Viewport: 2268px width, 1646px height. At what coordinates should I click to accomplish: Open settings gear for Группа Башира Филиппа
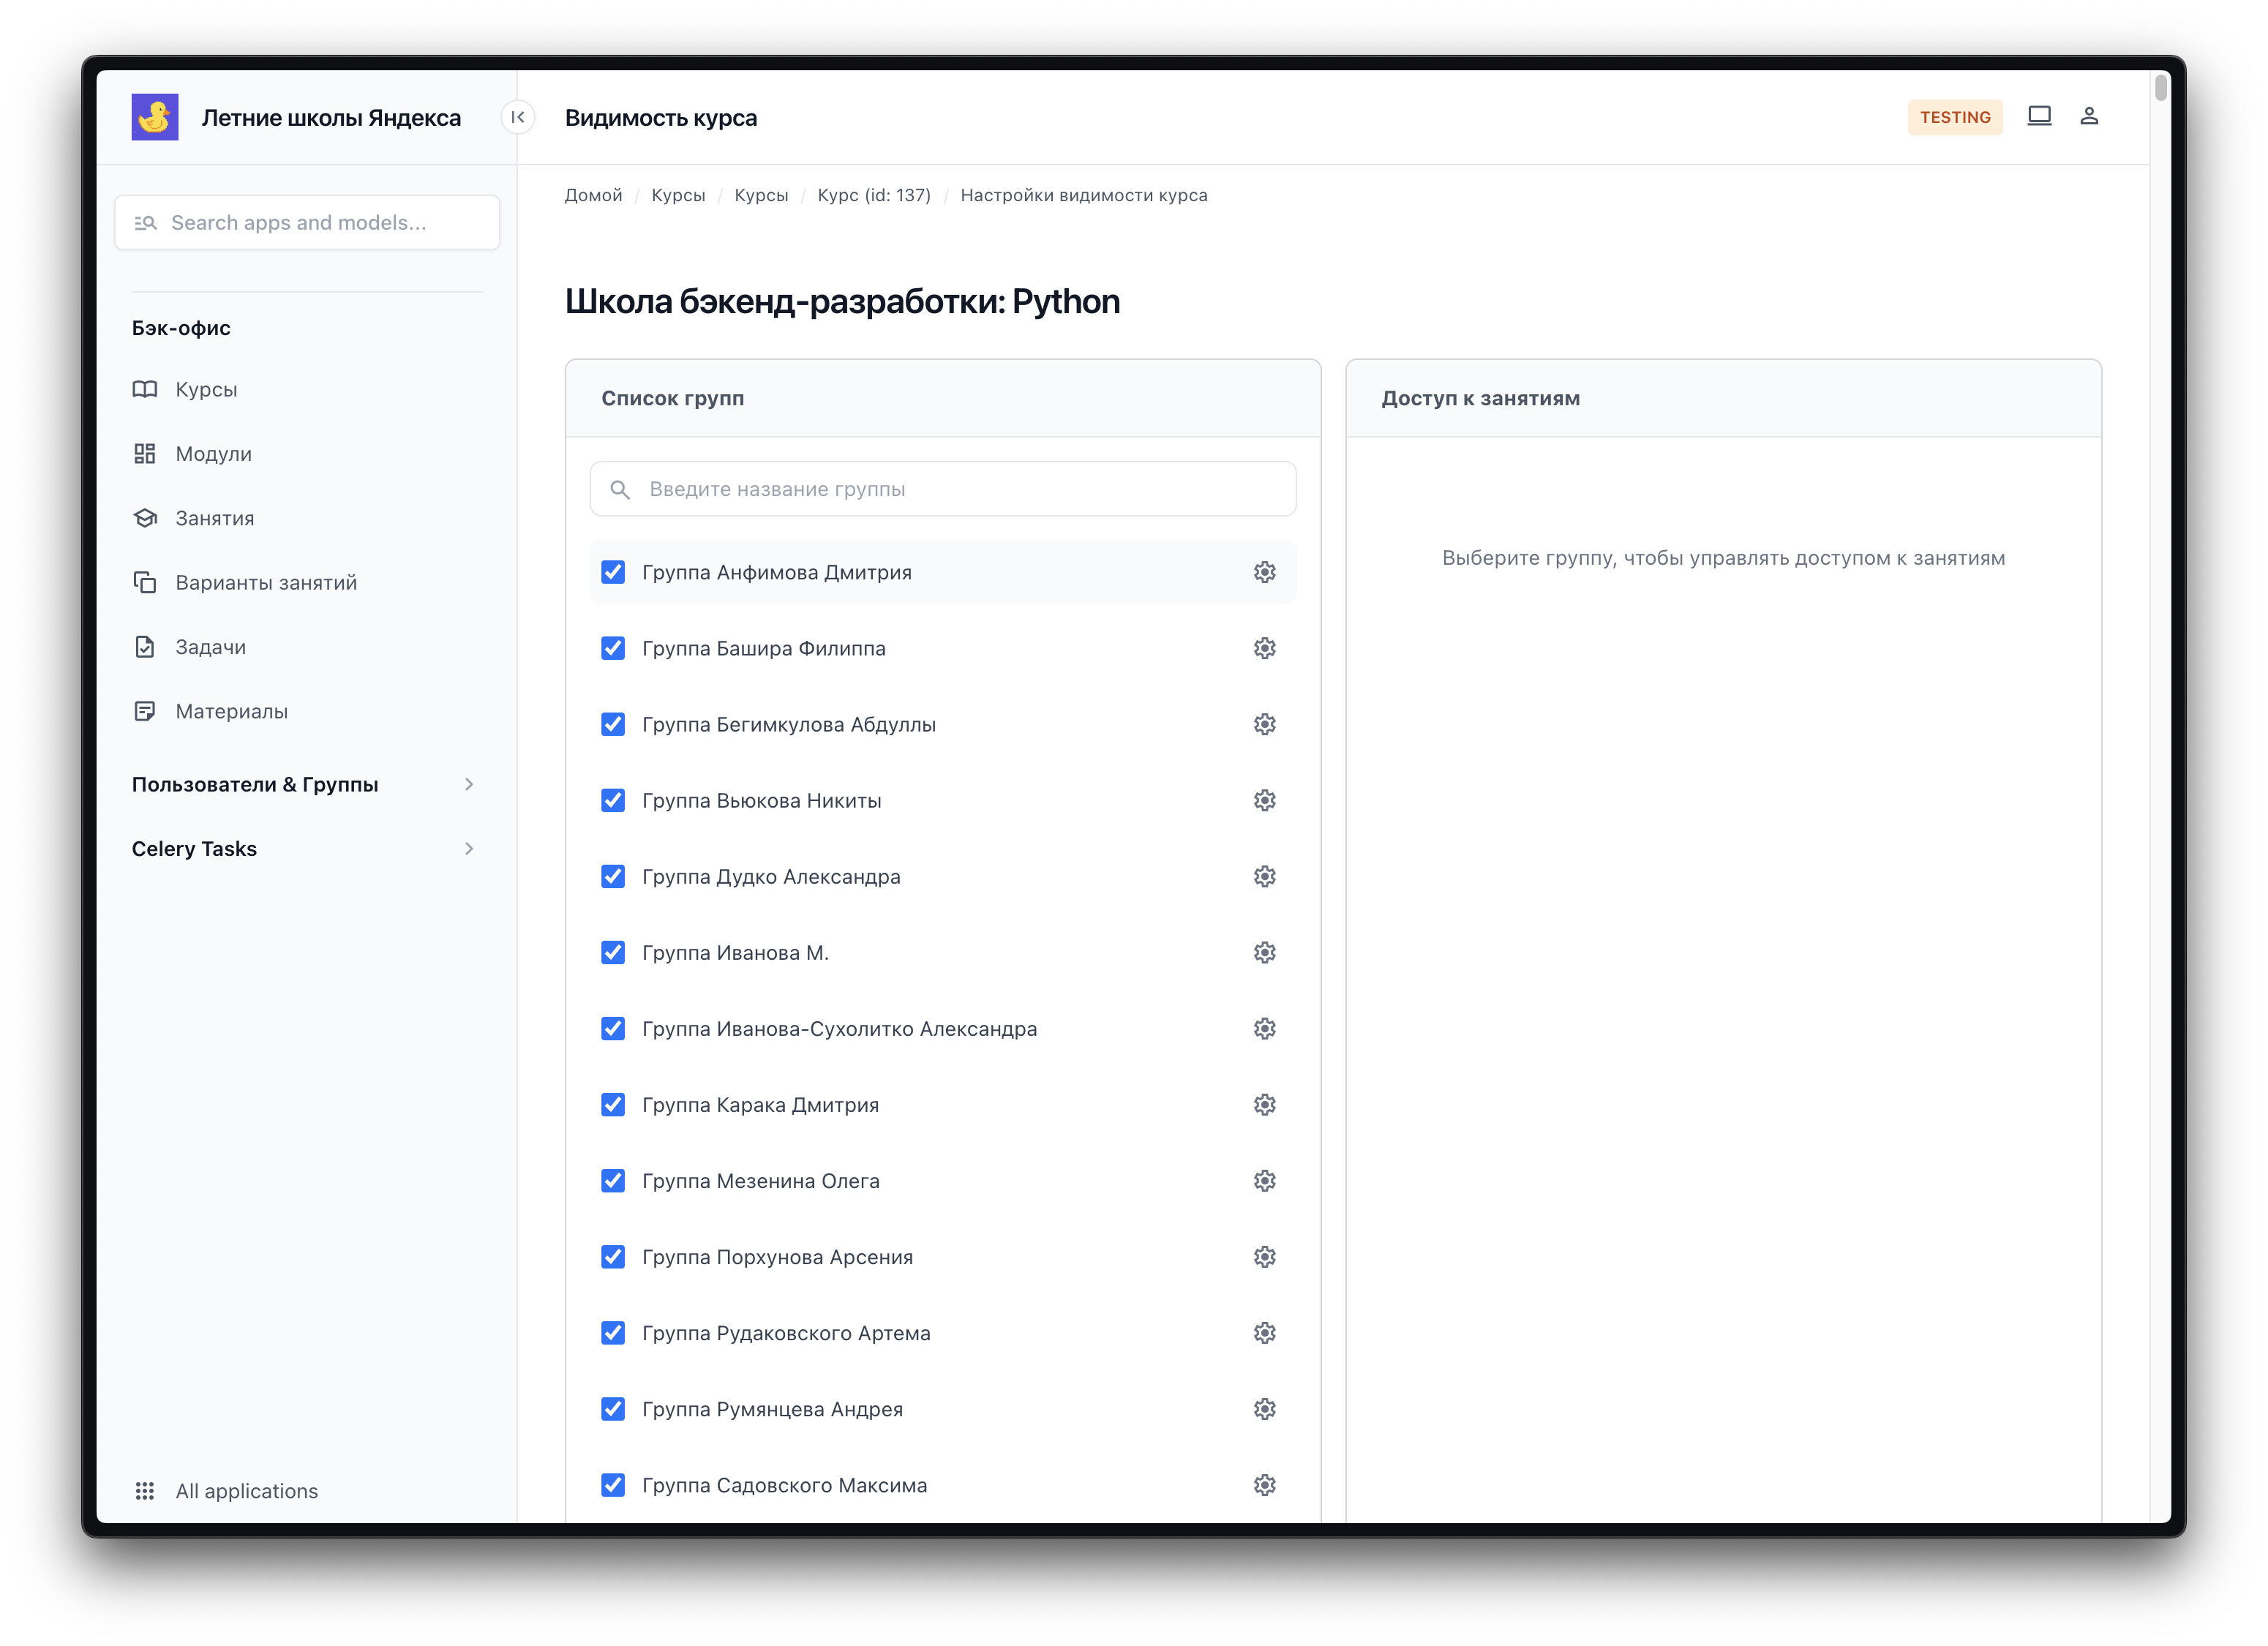point(1265,648)
